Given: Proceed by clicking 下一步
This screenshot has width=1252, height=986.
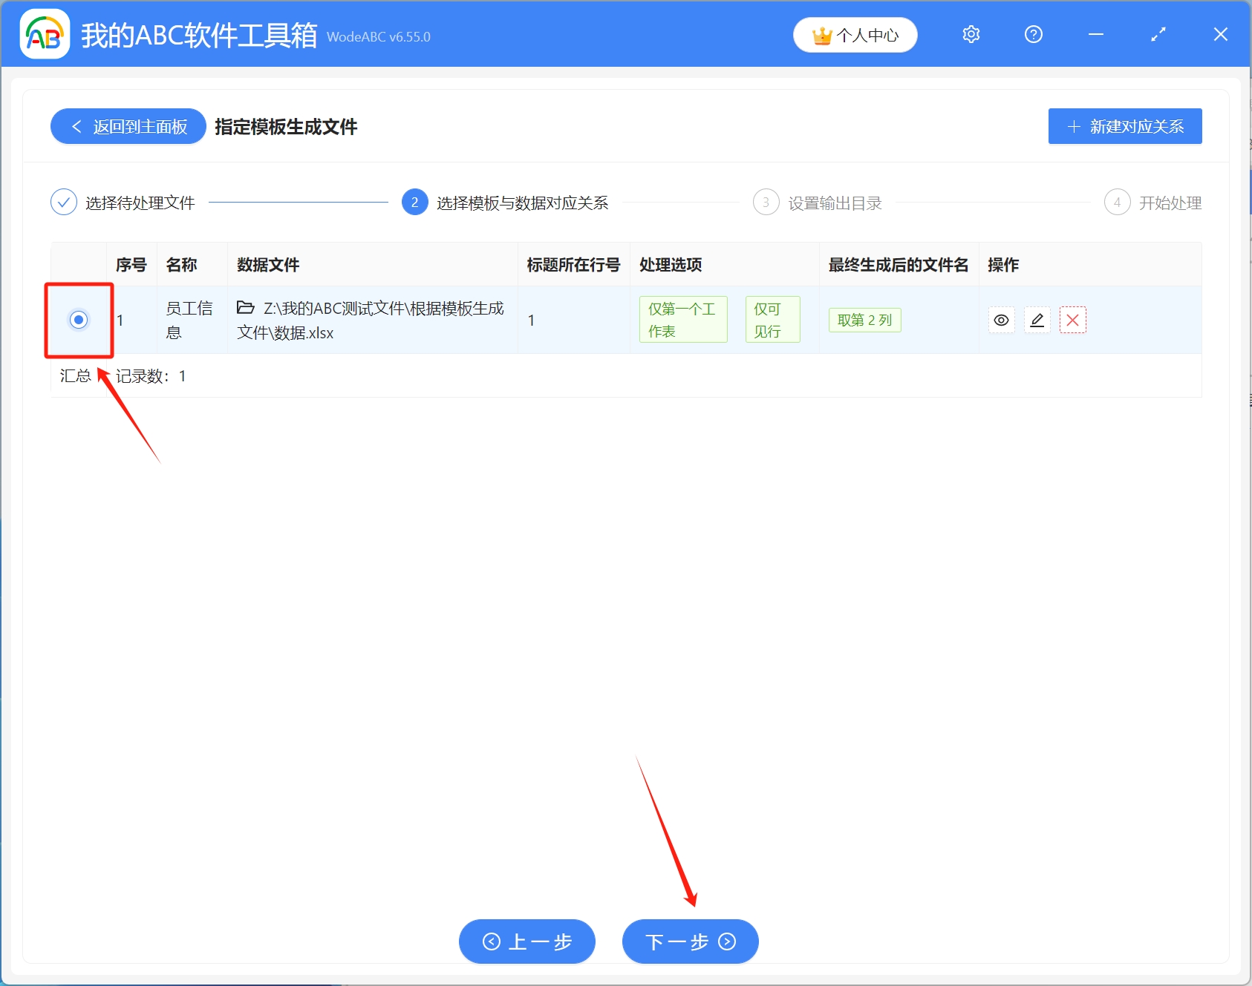Looking at the screenshot, I should (689, 941).
